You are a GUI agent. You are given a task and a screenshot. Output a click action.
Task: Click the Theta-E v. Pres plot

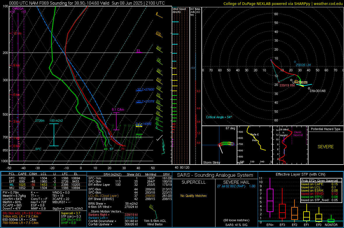point(255,145)
